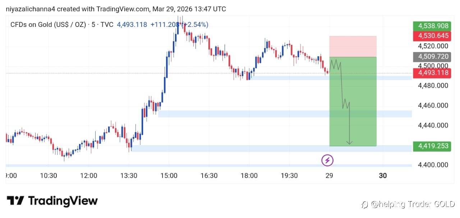Click the red stop-loss zone of short position

click(353, 46)
